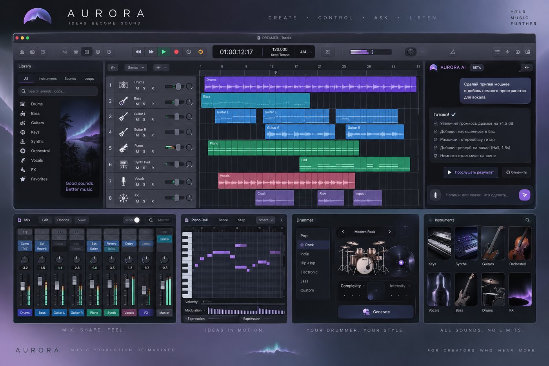Image resolution: width=549 pixels, height=366 pixels.
Task: Click the Master channel fader
Action: 162,285
